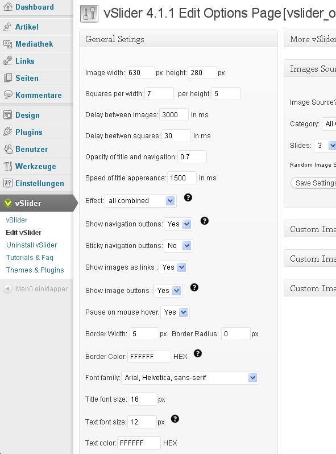The image size is (336, 454).
Task: Open the Slides count dropdown
Action: [x=325, y=145]
